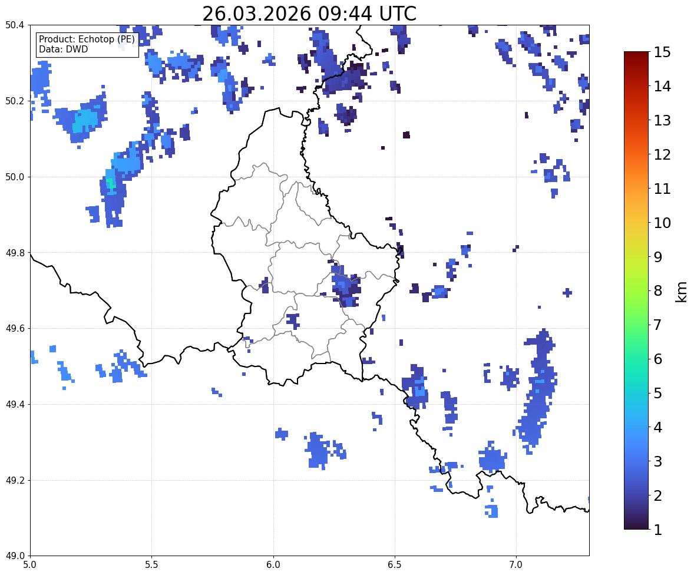Click the colorbar tick label '13'
The height and width of the screenshot is (575, 694).
pyautogui.click(x=662, y=120)
